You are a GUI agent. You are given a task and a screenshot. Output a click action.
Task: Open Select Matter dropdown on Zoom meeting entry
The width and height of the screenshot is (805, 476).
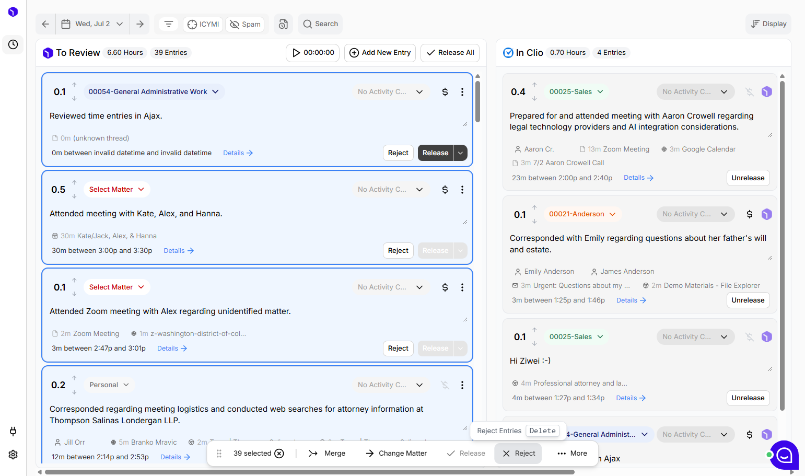(116, 287)
